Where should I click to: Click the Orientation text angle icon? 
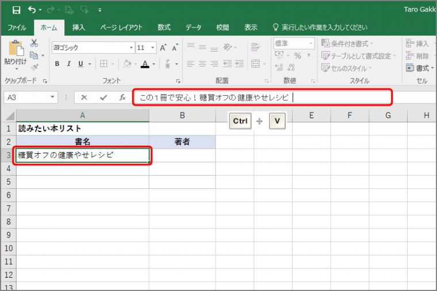click(228, 47)
